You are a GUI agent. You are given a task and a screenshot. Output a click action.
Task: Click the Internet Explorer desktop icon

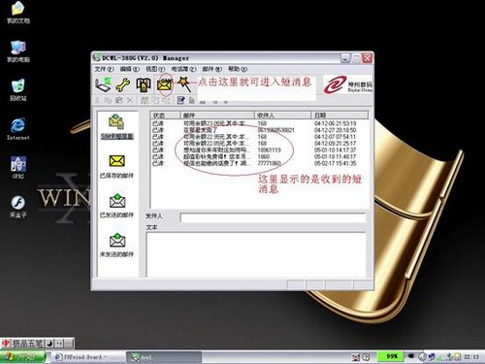pyautogui.click(x=18, y=128)
